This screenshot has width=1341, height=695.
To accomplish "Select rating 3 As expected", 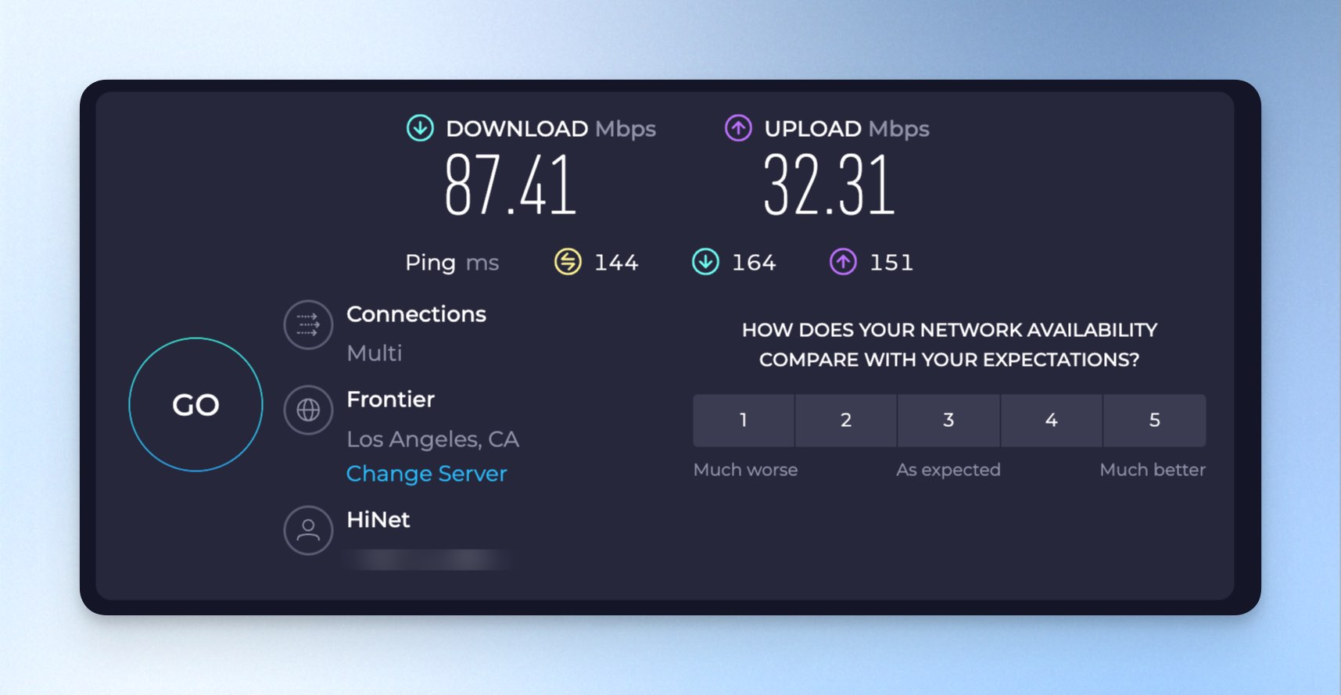I will 948,421.
